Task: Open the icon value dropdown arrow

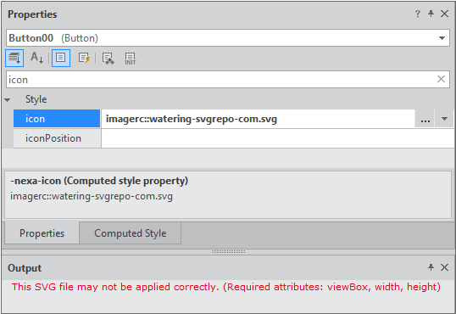Action: click(444, 119)
